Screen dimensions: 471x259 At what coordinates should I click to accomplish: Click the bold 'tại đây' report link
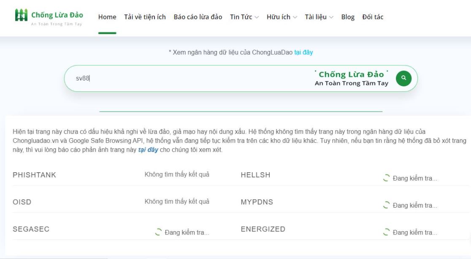pyautogui.click(x=148, y=150)
